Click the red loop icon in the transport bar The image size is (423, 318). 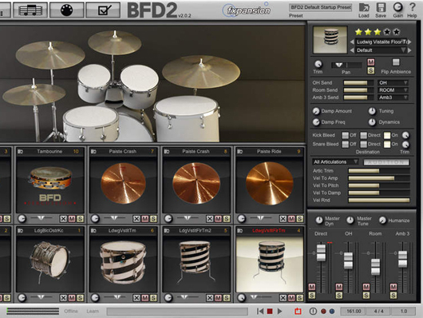click(x=298, y=312)
